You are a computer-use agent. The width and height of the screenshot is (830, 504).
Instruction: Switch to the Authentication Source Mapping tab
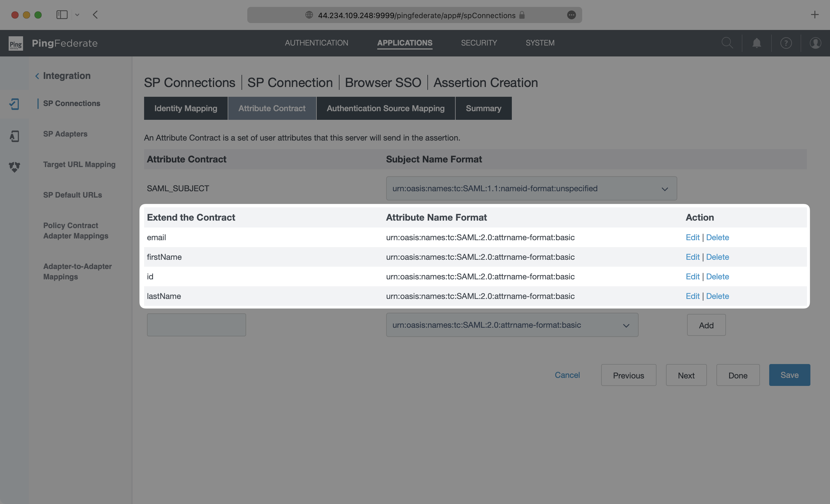click(x=385, y=108)
